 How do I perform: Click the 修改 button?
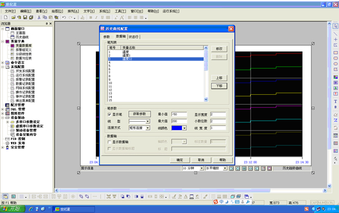(x=219, y=49)
